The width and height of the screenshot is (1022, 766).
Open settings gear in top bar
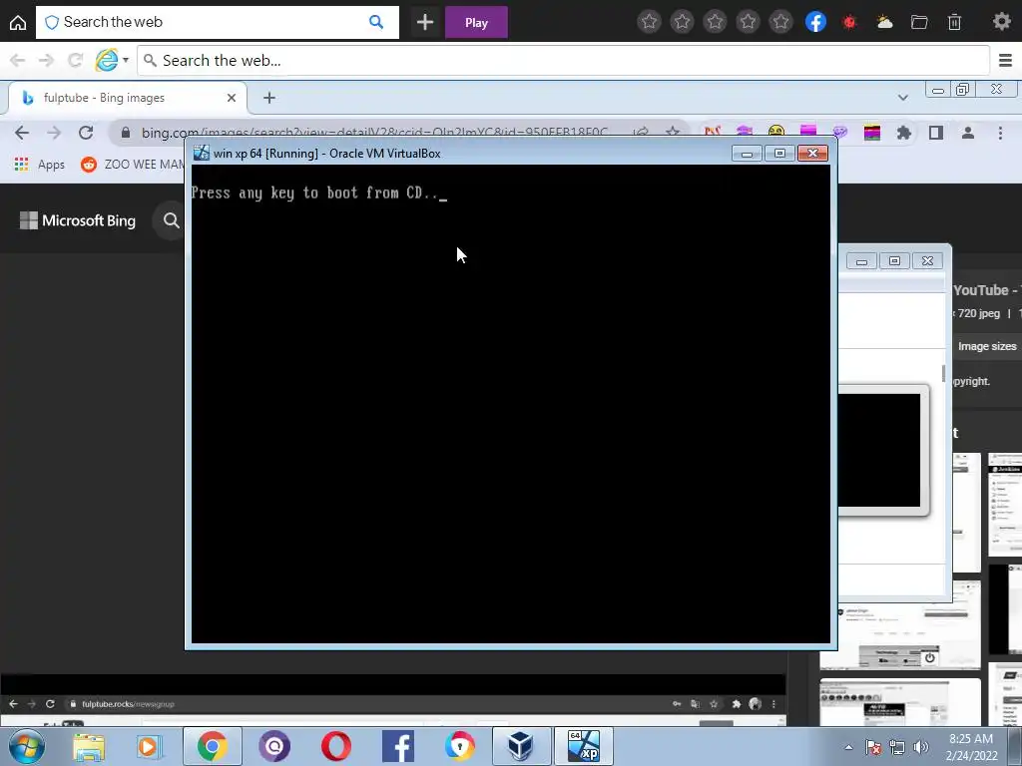[x=1002, y=22]
